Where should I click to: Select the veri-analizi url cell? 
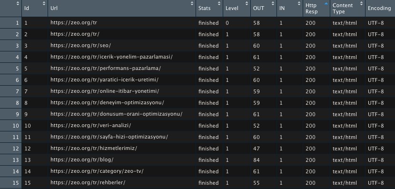coord(122,126)
